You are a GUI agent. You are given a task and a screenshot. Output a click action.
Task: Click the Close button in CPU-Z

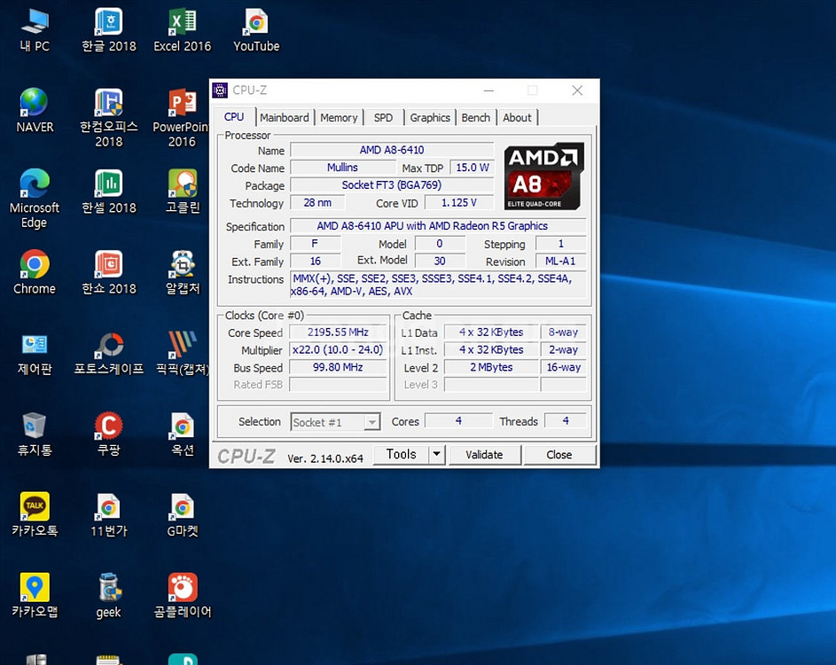(x=559, y=455)
